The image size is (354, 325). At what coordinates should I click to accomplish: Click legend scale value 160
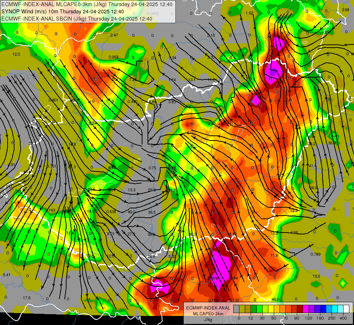pyautogui.click(x=320, y=318)
